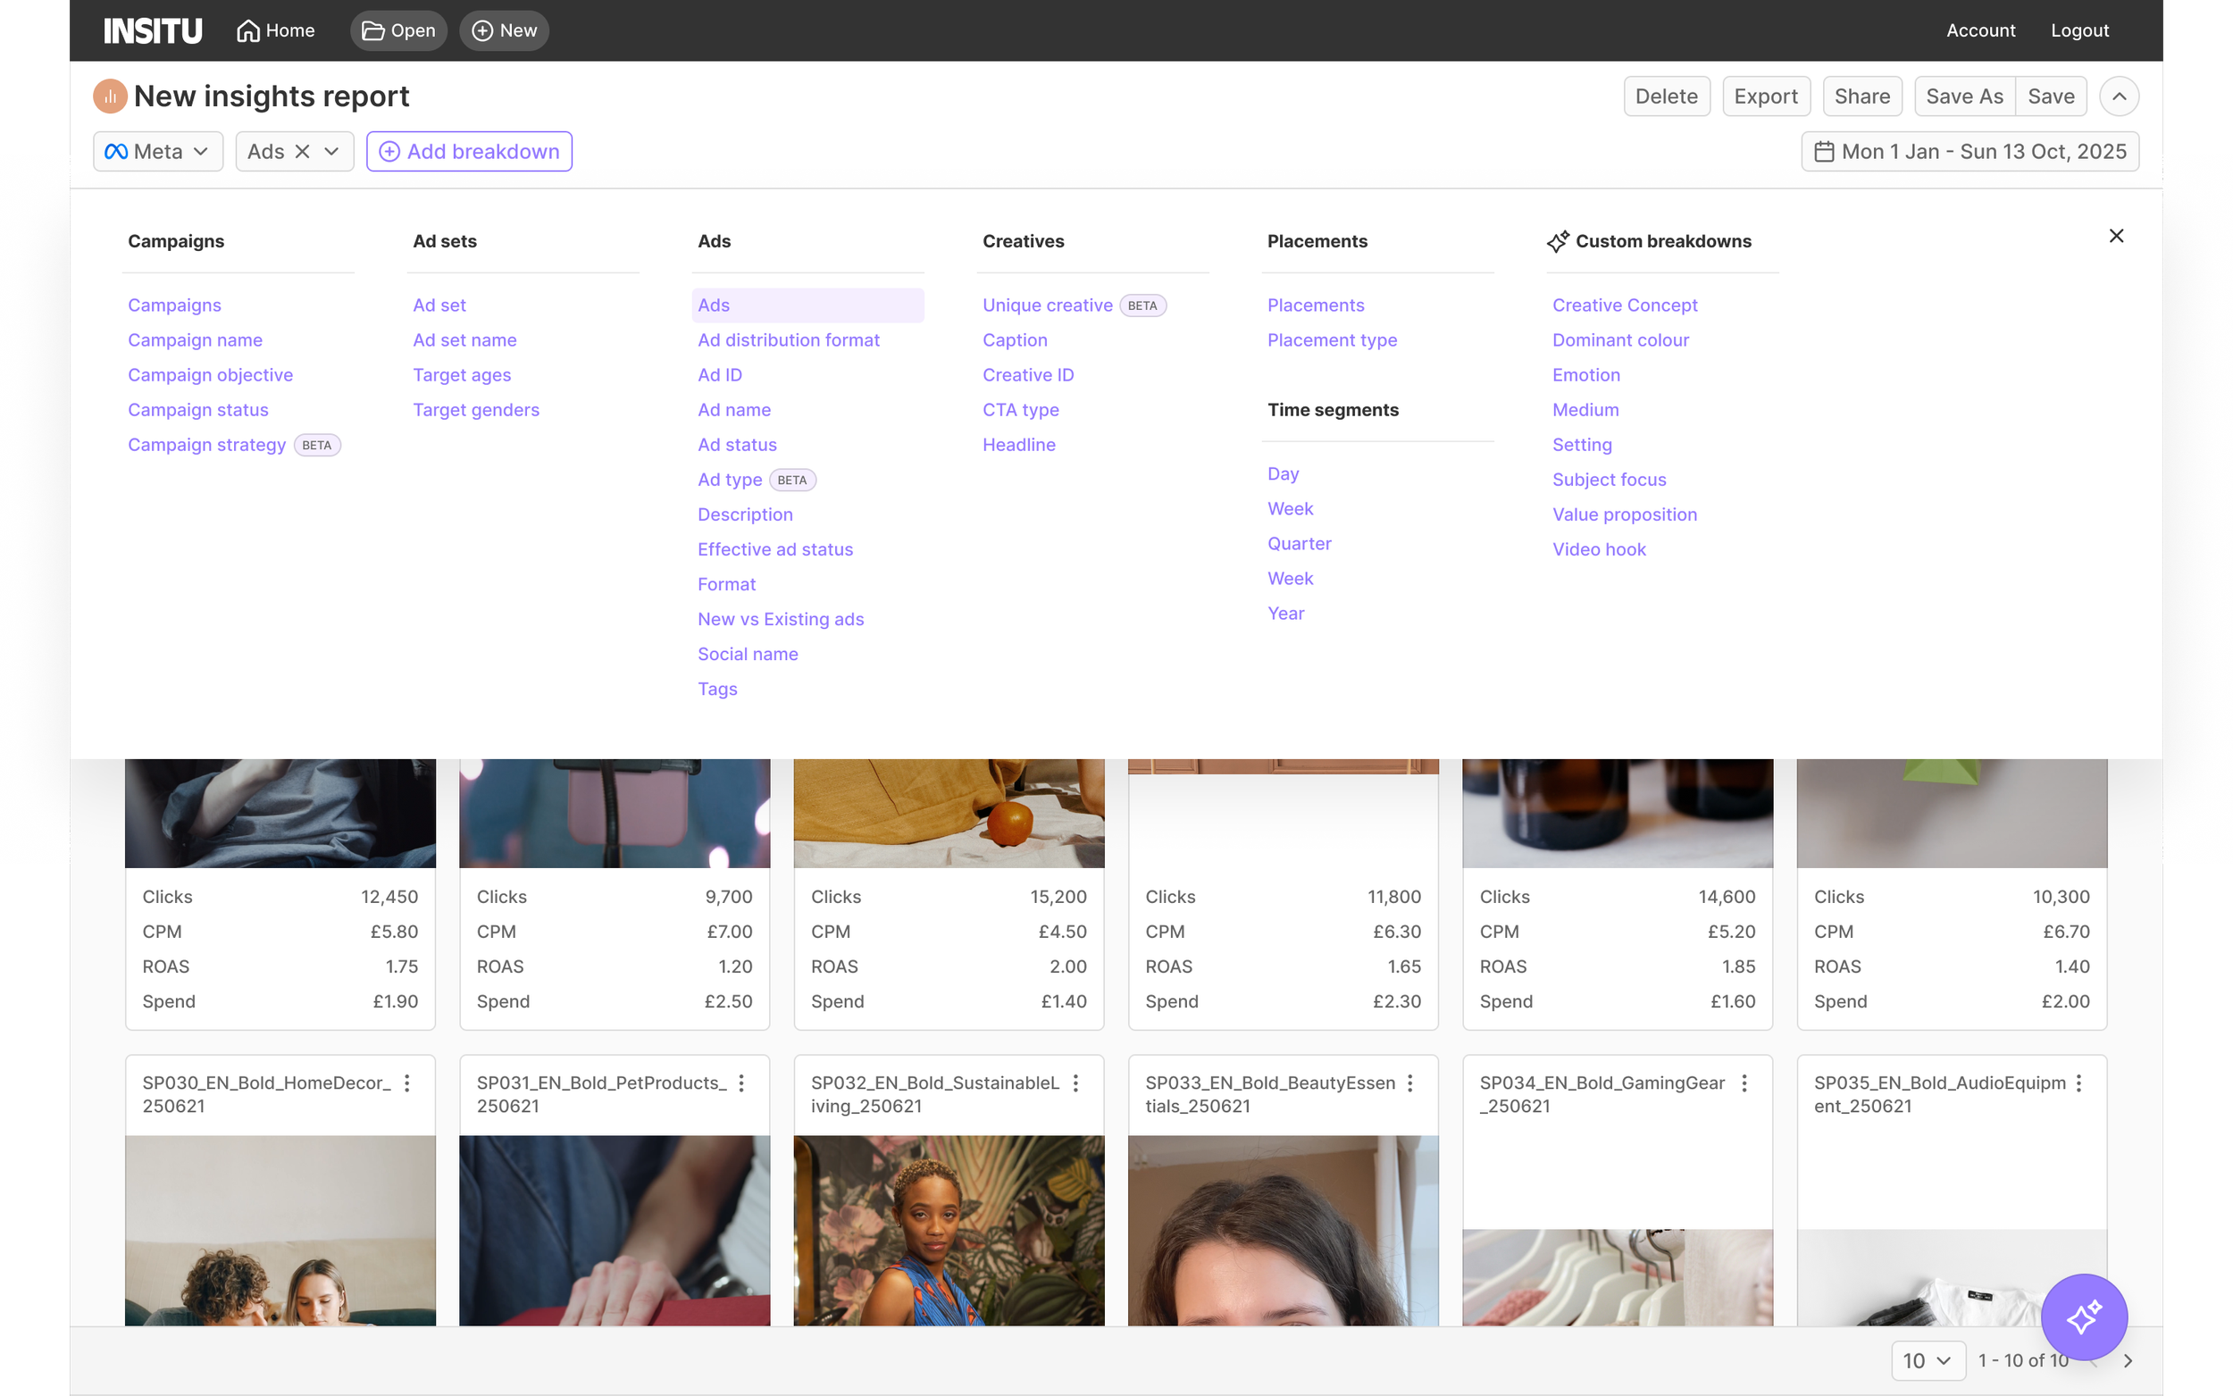Click the orange report chart icon
The width and height of the screenshot is (2233, 1396).
pos(110,96)
